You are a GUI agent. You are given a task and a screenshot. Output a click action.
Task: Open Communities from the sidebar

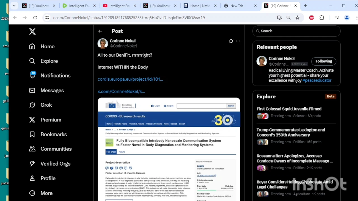tap(50, 149)
